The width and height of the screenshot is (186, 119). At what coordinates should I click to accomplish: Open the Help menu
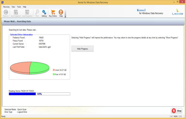click(x=24, y=7)
